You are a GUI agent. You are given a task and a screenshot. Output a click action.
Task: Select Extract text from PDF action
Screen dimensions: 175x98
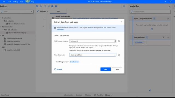pos(12,41)
